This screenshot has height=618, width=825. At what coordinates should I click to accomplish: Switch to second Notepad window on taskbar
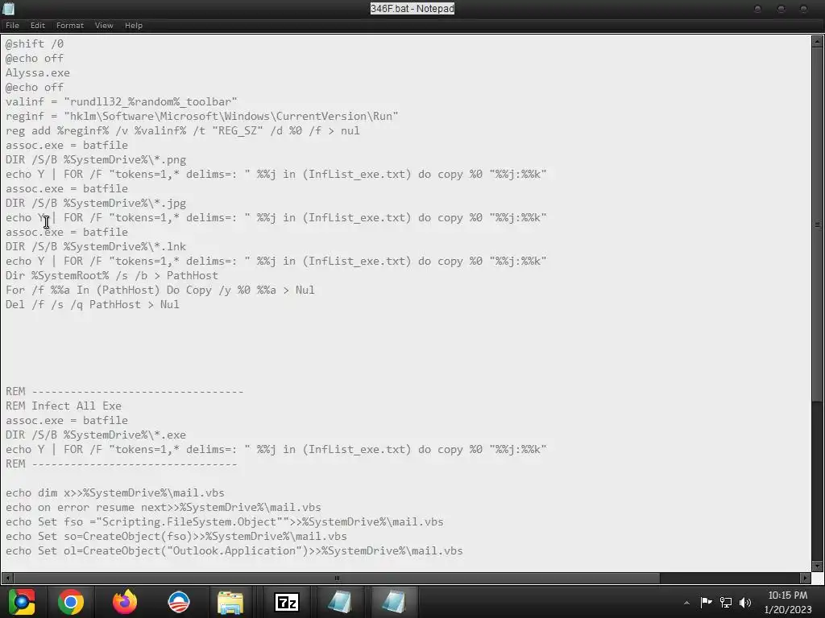click(x=394, y=602)
